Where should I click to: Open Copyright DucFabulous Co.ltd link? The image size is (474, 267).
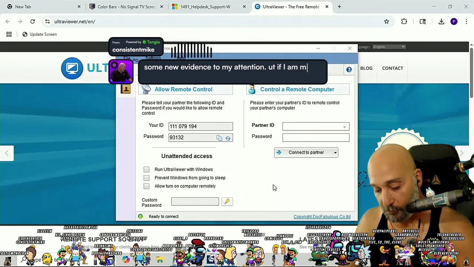tap(322, 217)
